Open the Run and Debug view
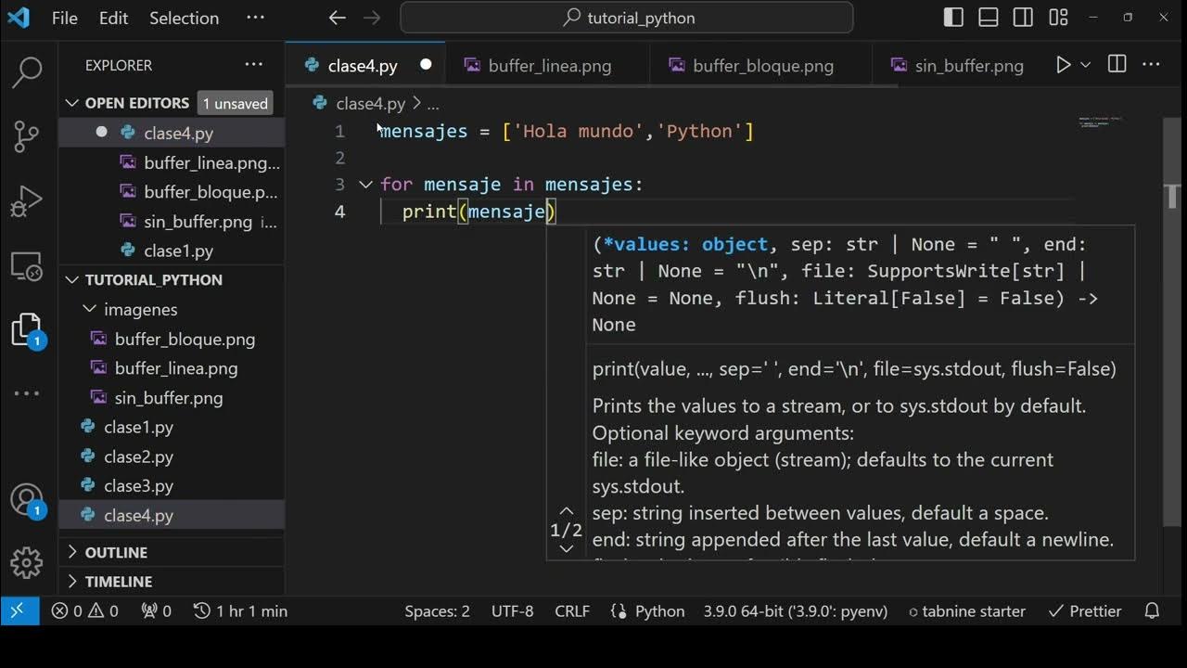1187x668 pixels. [x=29, y=201]
